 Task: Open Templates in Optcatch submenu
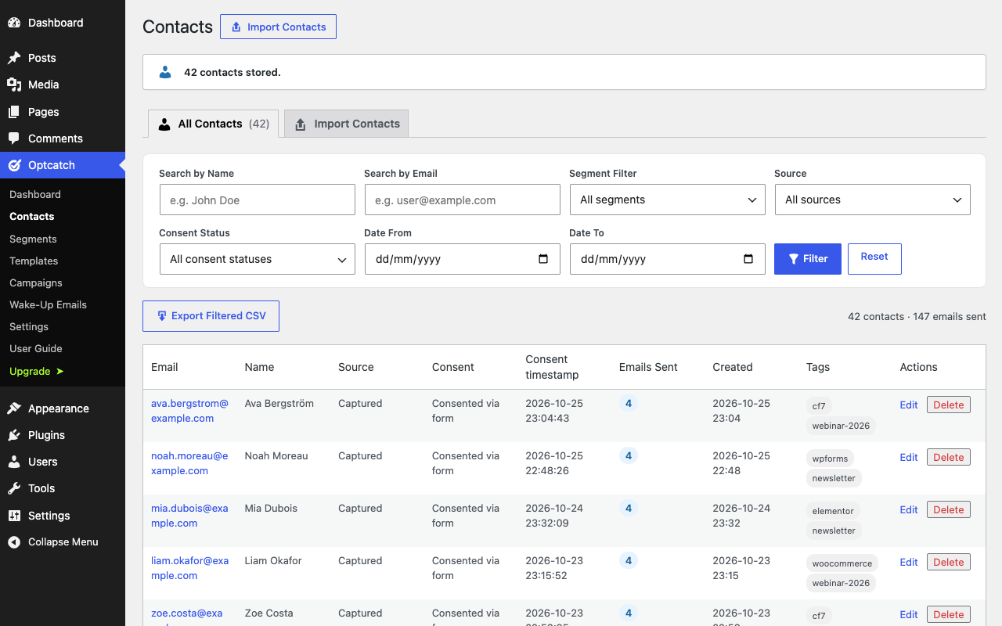[34, 261]
